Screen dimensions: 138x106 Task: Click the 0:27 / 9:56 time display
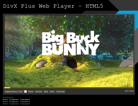click(129, 91)
